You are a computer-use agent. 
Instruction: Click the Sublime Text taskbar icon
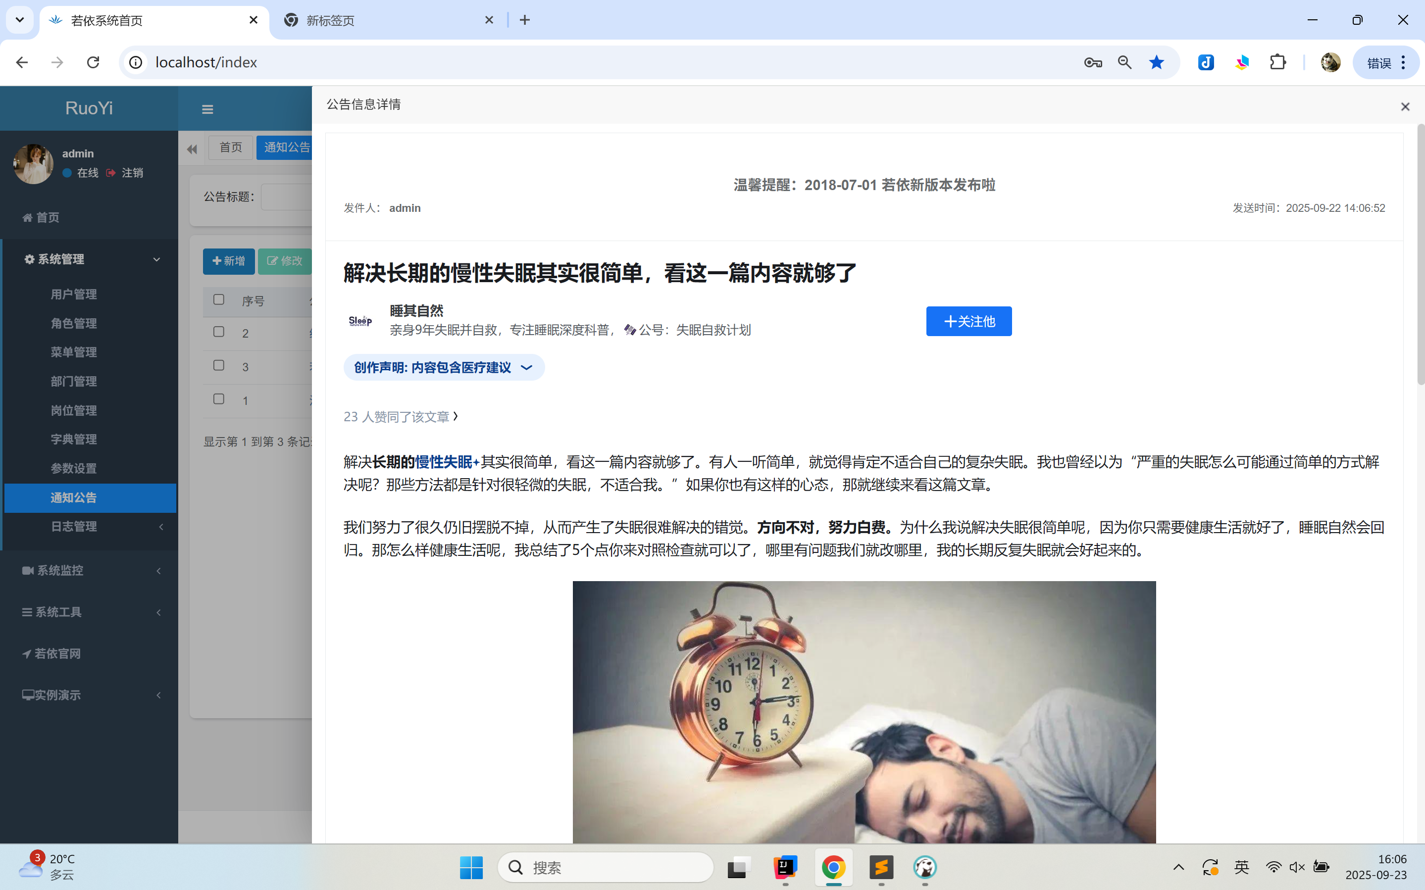881,867
